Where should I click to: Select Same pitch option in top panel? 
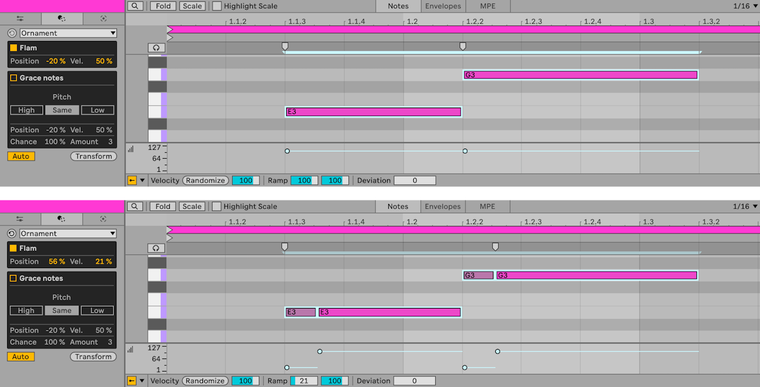click(x=62, y=110)
